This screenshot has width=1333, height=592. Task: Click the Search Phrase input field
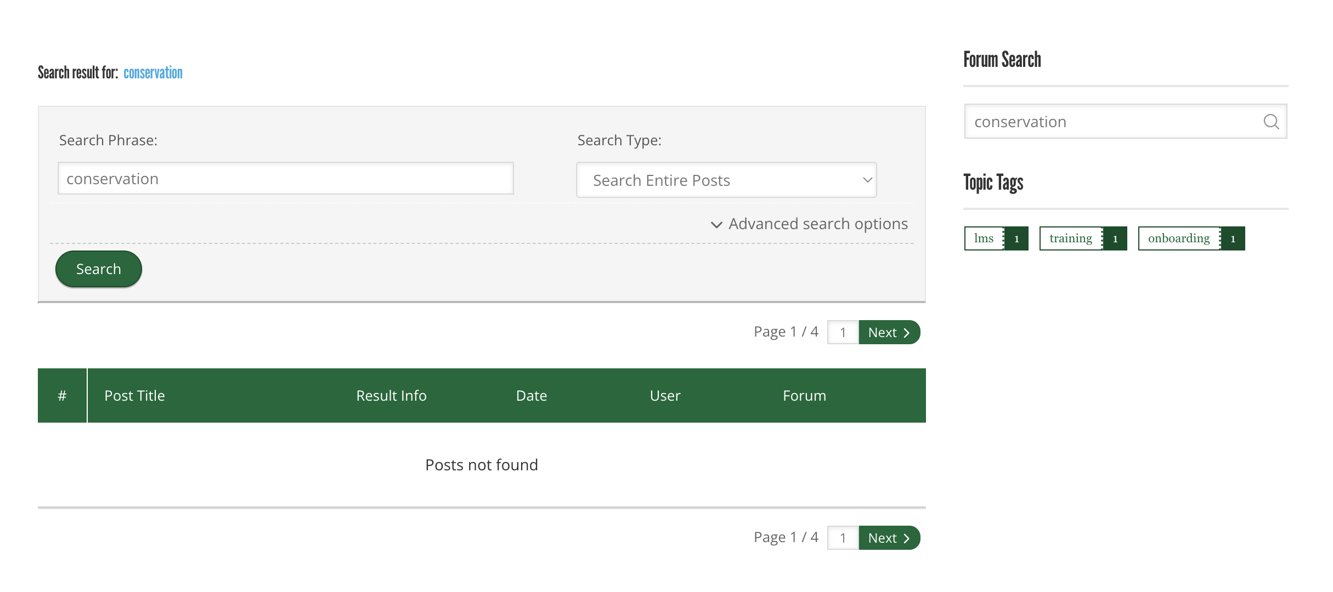pyautogui.click(x=285, y=179)
